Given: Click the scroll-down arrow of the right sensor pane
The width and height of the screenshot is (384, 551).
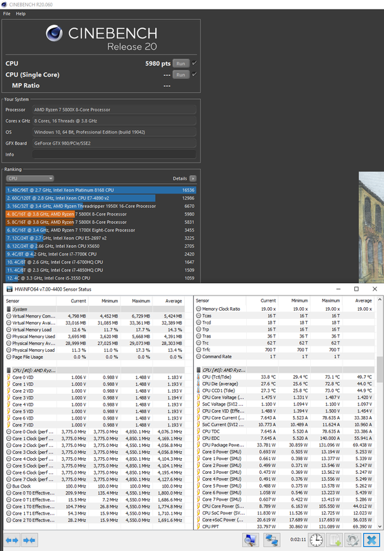Looking at the screenshot, I should (x=379, y=526).
